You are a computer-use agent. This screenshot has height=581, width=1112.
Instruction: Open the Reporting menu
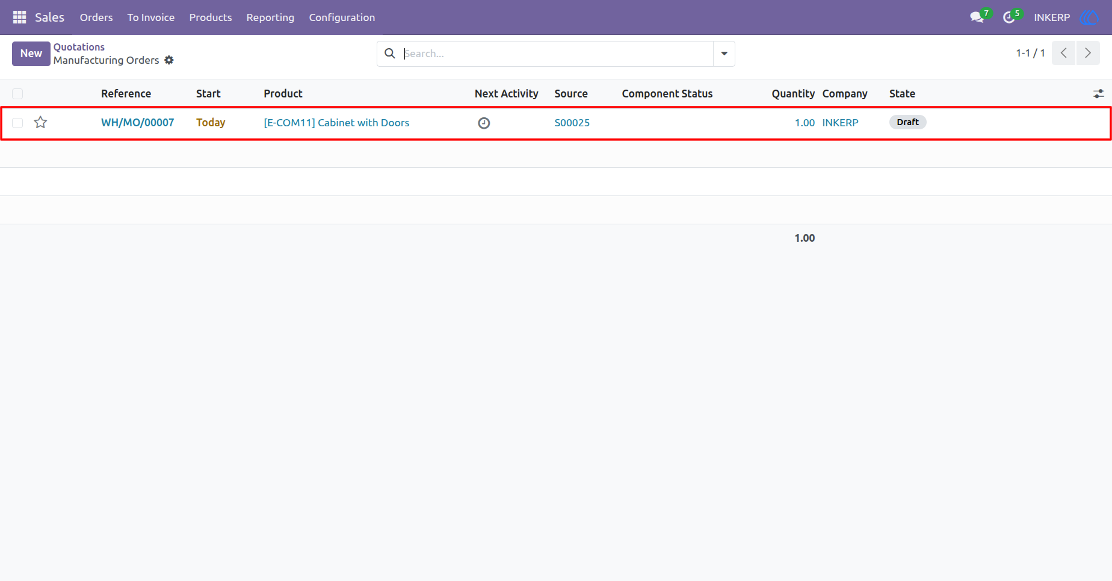tap(270, 17)
